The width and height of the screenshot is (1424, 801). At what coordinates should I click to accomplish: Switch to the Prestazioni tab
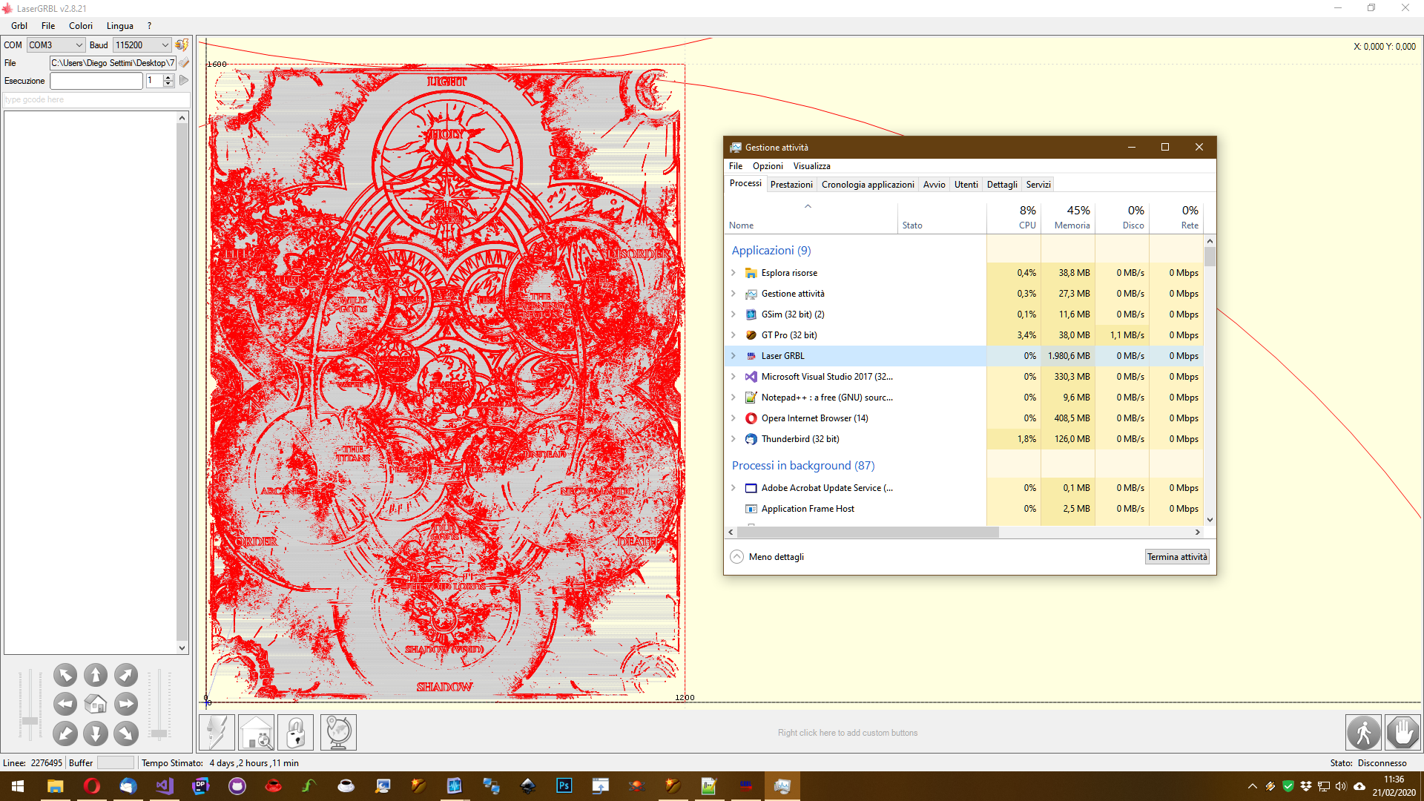(x=791, y=185)
